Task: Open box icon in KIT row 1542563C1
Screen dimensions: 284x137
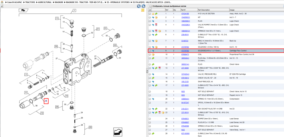Action: pos(156,17)
